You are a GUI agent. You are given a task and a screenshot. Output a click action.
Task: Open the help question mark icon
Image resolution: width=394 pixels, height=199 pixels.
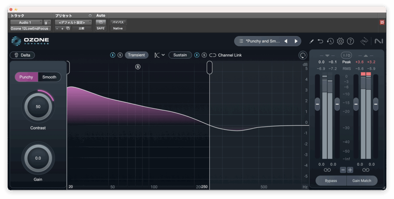click(350, 41)
